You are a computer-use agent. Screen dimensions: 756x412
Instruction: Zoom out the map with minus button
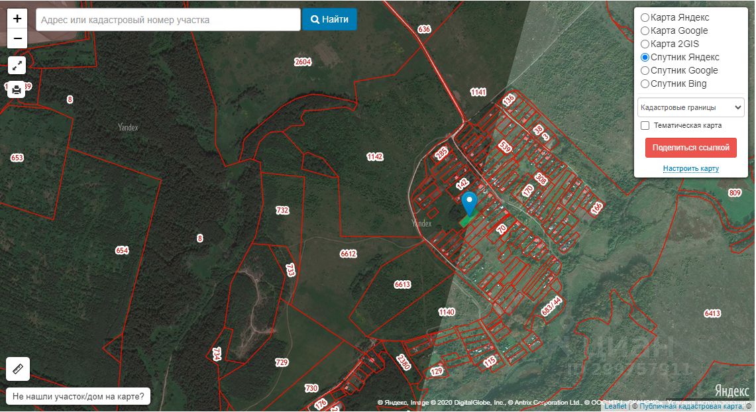17,38
